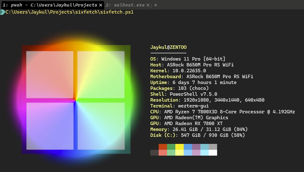Click the pink top-left logo pane
The image size is (304, 172).
click(x=50, y=74)
